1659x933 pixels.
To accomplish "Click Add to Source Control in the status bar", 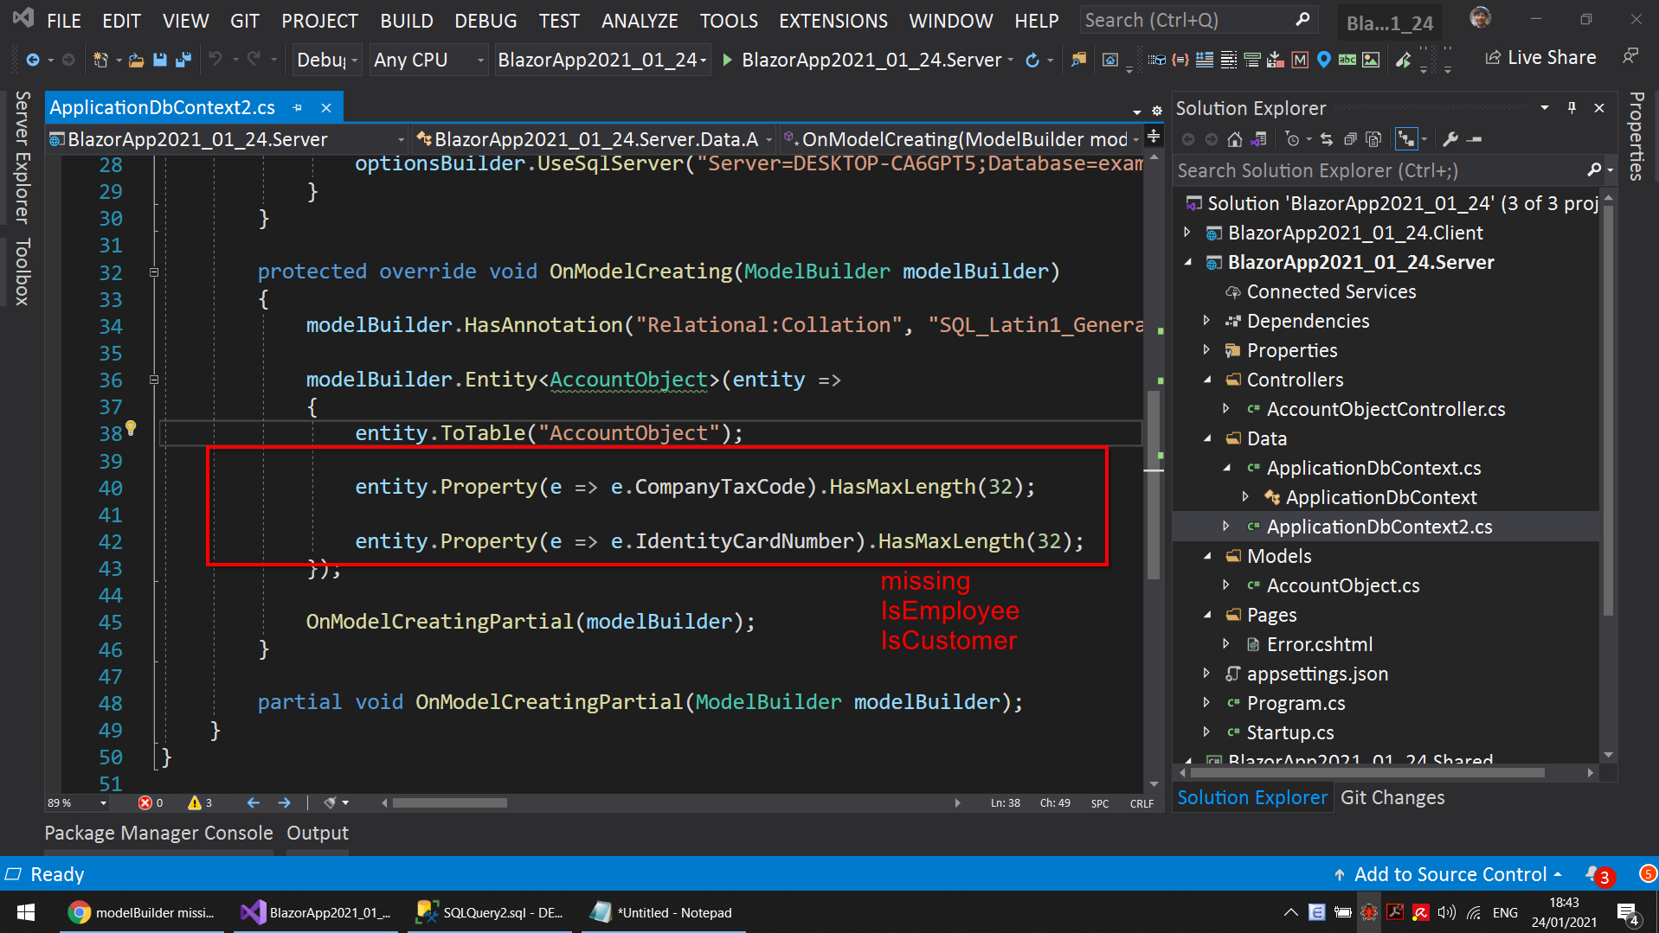I will tap(1449, 874).
